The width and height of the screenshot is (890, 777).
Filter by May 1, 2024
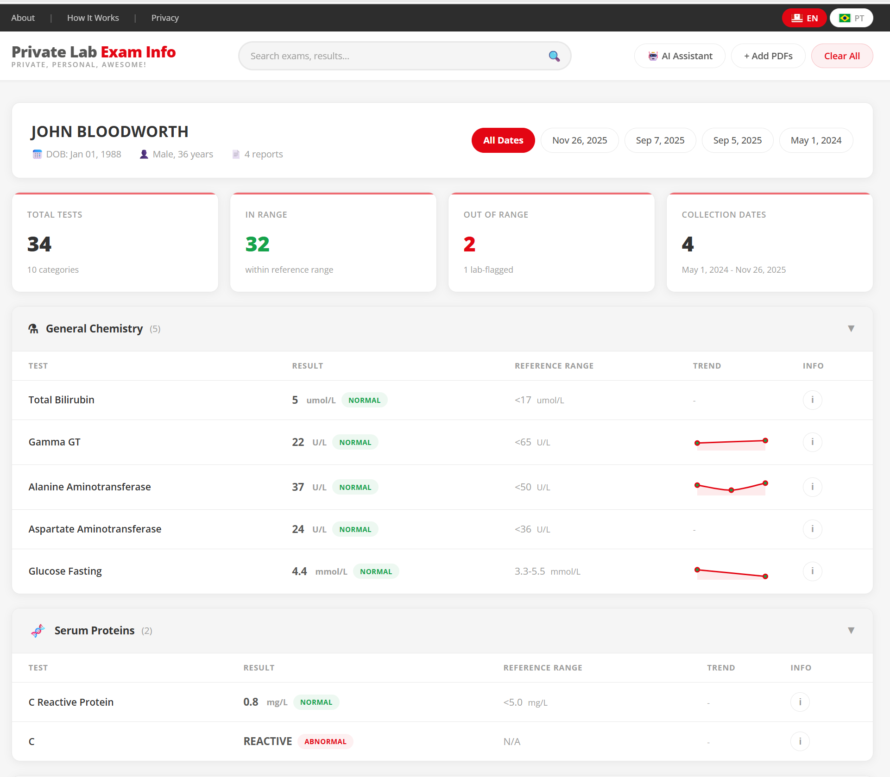point(816,140)
